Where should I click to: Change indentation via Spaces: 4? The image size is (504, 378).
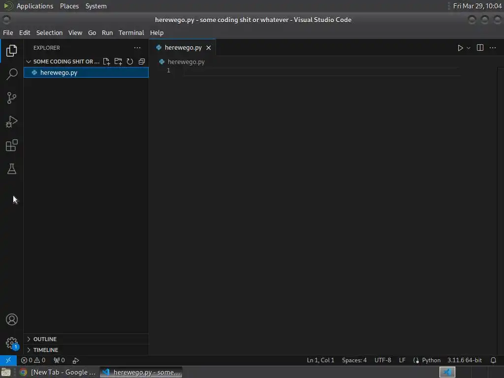354,360
